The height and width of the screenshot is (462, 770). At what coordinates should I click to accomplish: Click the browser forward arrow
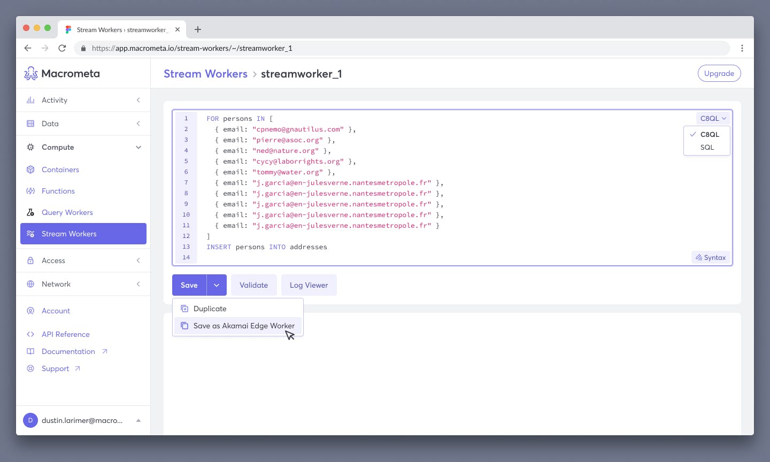tap(45, 48)
